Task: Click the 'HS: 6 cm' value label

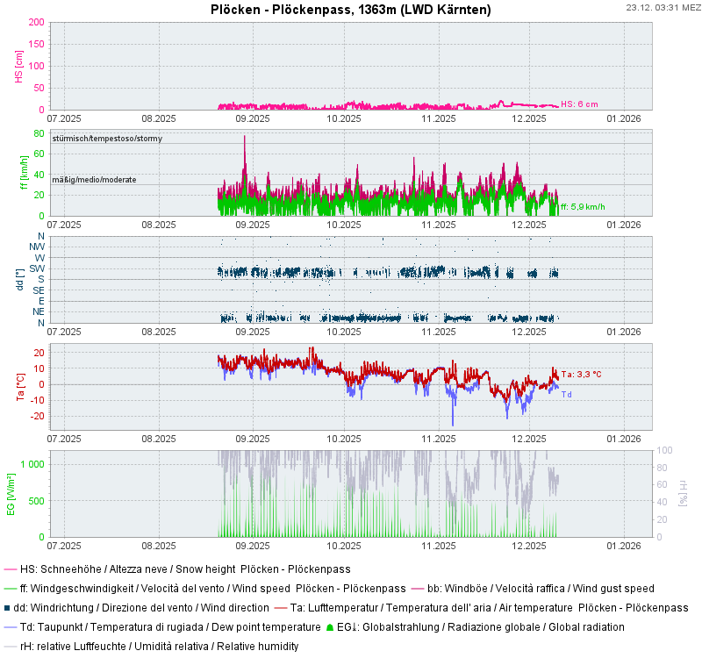Action: 579,104
